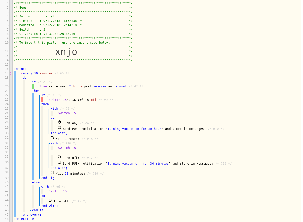This screenshot has width=303, height=222.
Task: Click condition 'Switch 15's switch is off'
Action: click(73, 100)
